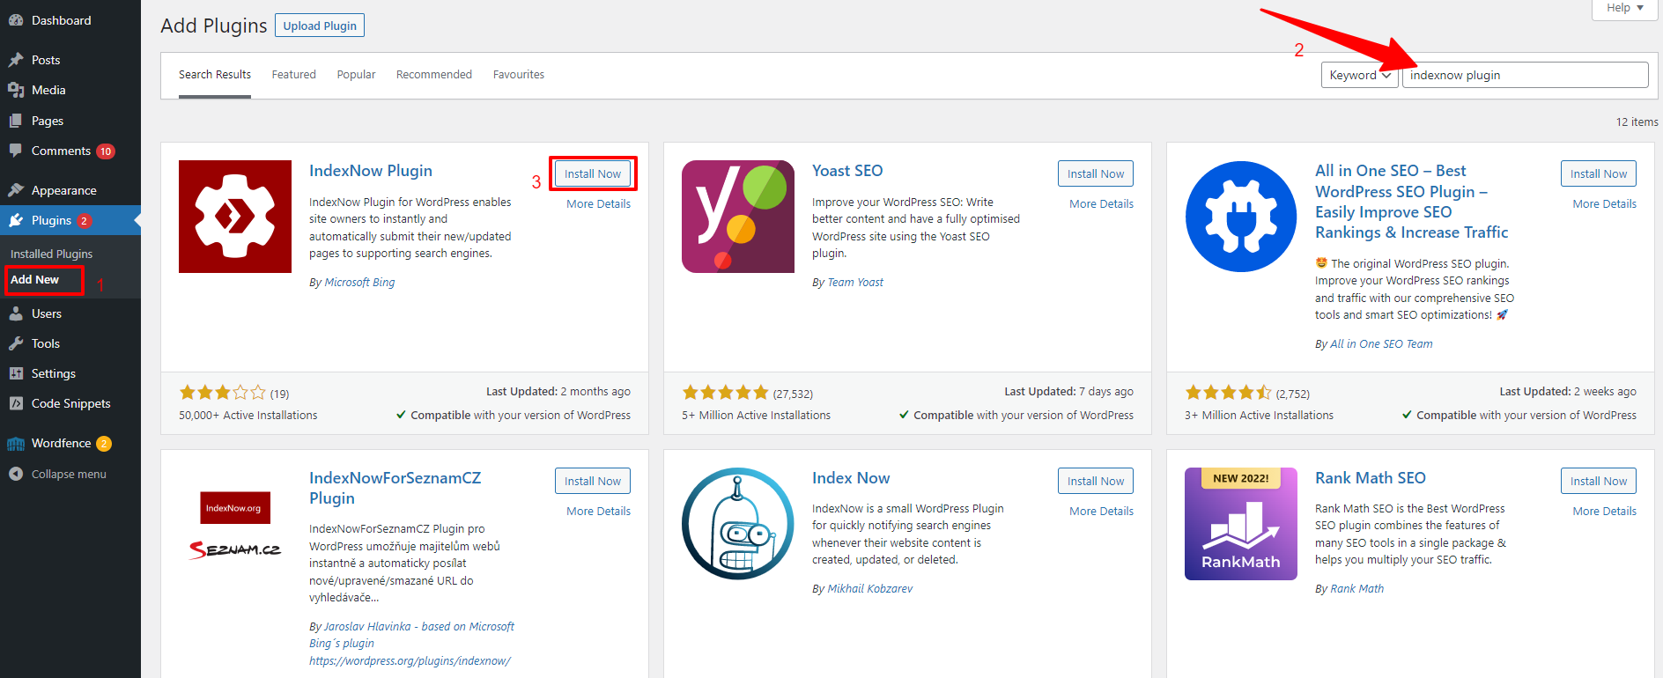
Task: Click the Code Snippets icon
Action: (16, 403)
